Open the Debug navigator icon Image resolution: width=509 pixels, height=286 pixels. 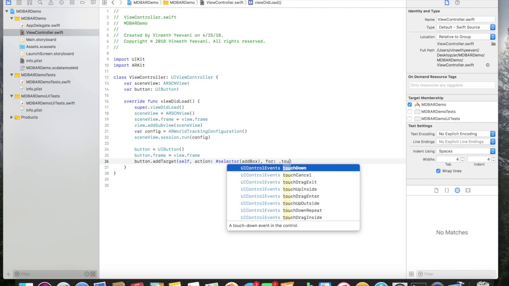(72, 2)
